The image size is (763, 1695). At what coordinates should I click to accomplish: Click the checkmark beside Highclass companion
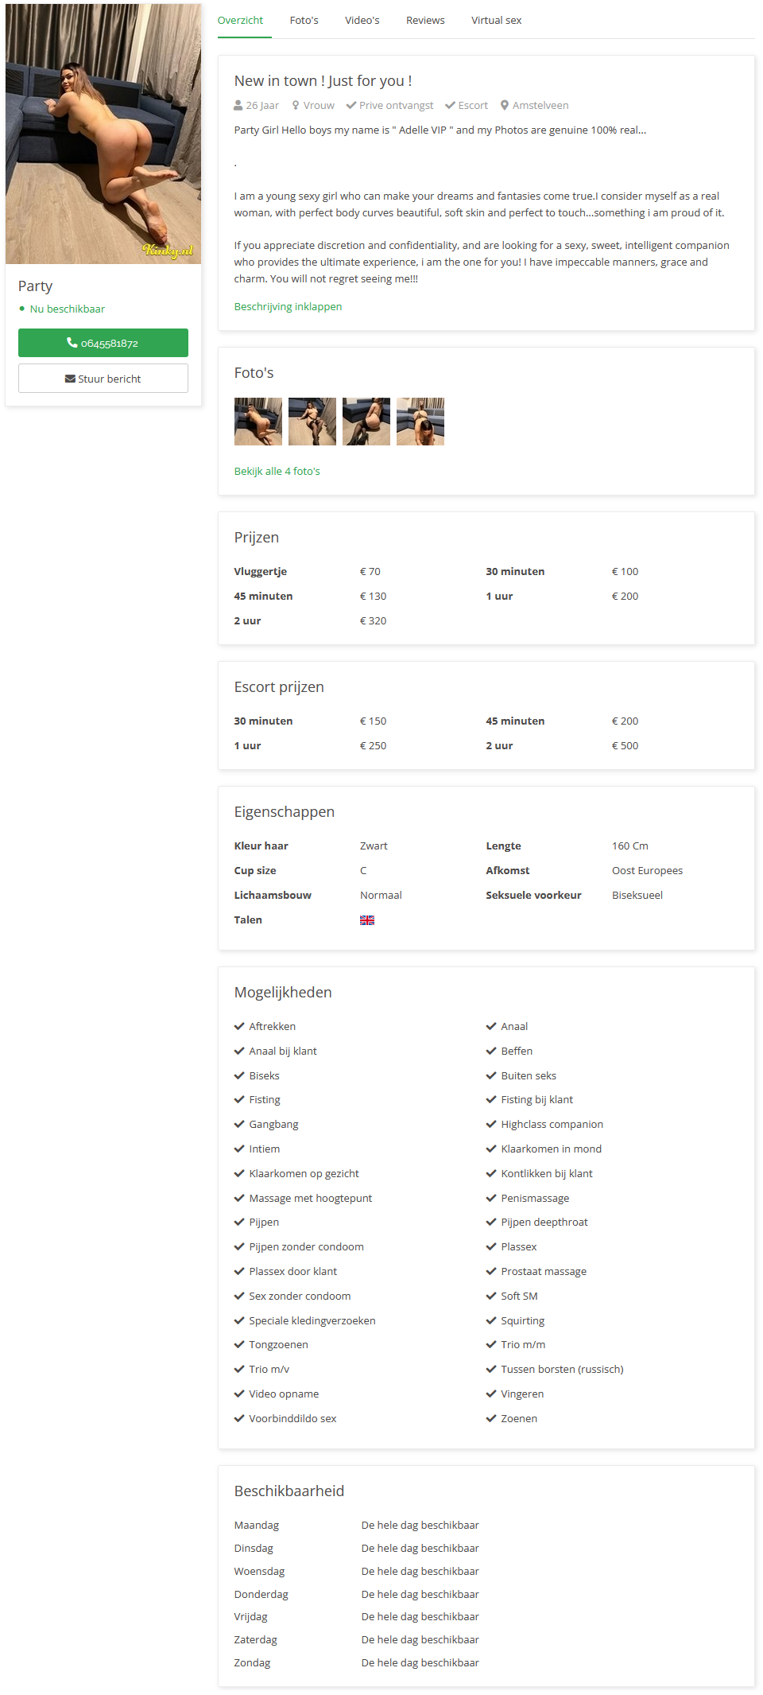click(491, 1124)
